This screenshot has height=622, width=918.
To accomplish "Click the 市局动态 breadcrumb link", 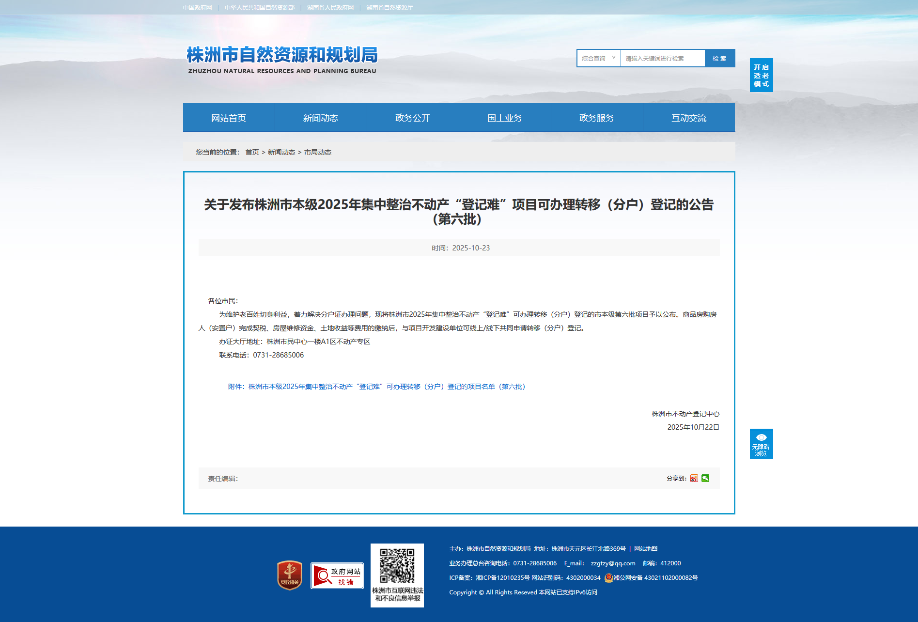I will tap(318, 152).
